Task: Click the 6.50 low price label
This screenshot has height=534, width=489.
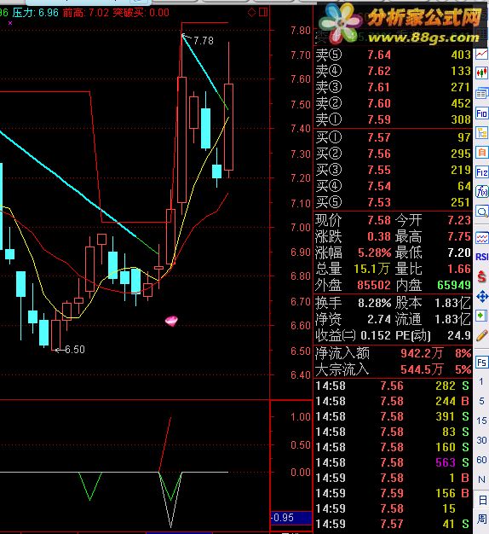Action: (x=75, y=350)
